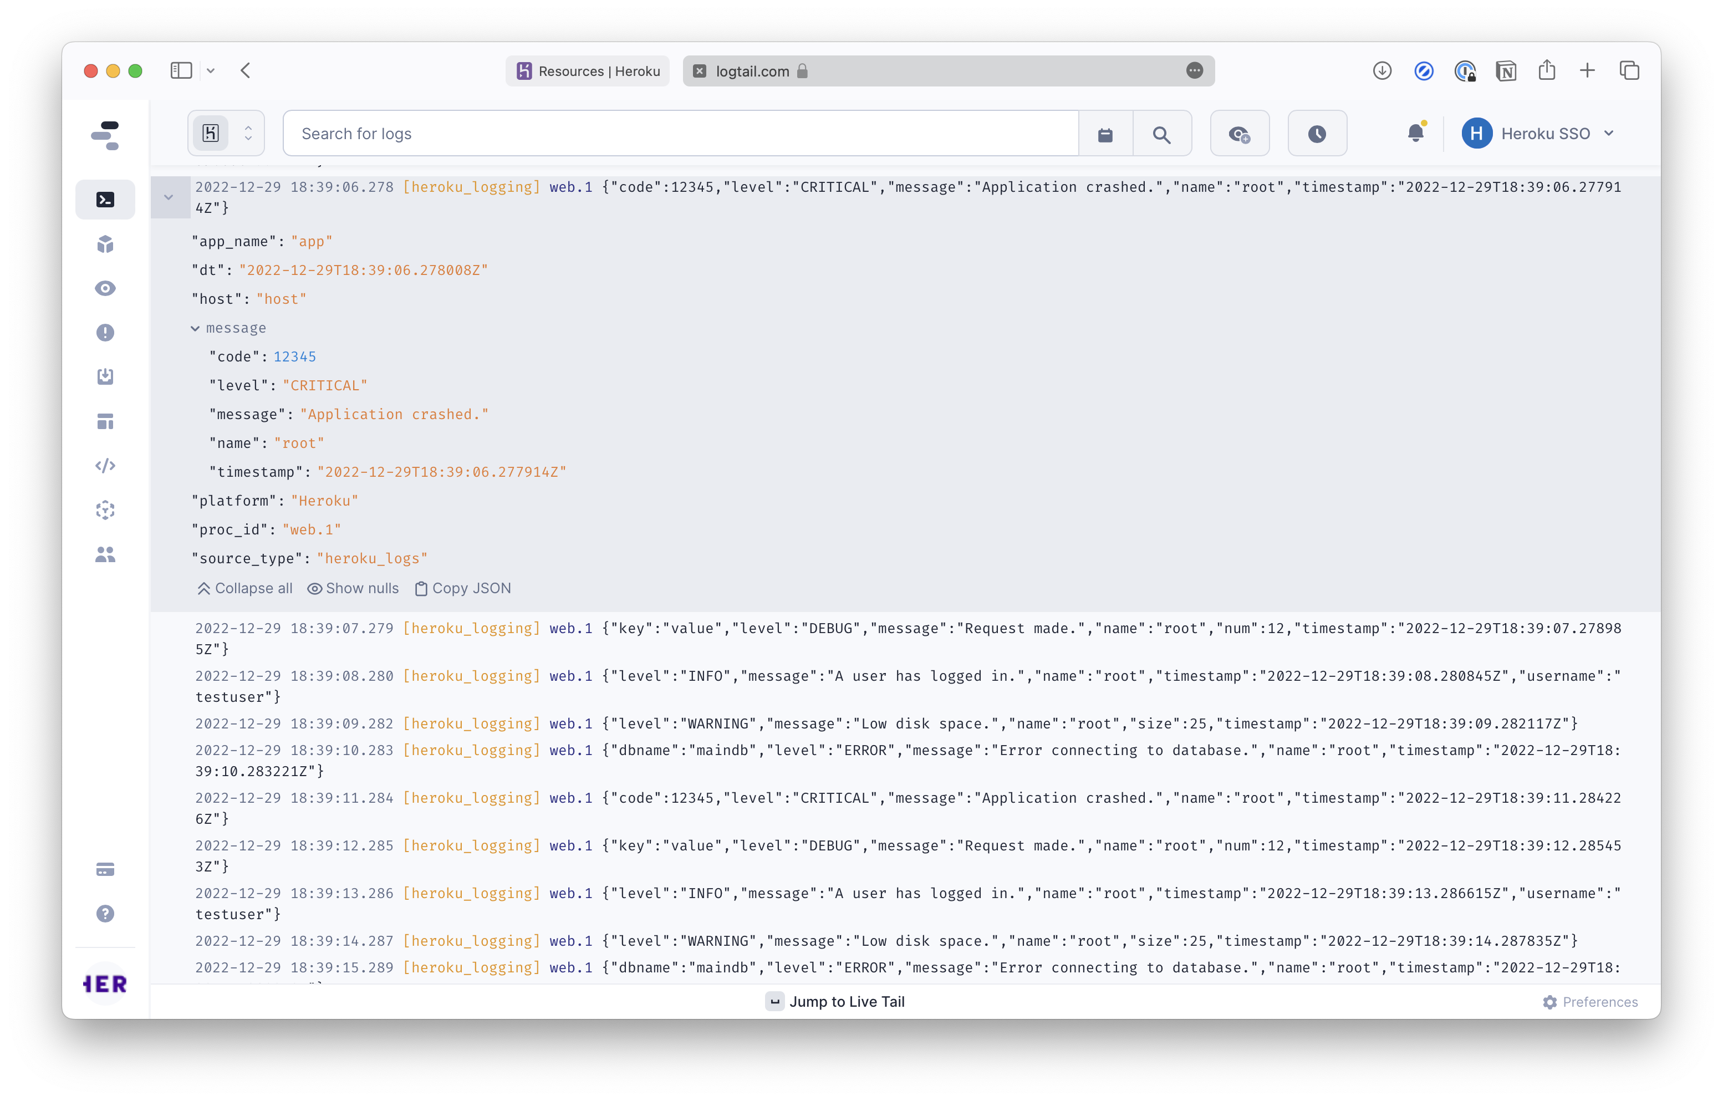Click the 18:39:11.284 CRITICAL log line
The height and width of the screenshot is (1101, 1723).
pyautogui.click(x=909, y=808)
